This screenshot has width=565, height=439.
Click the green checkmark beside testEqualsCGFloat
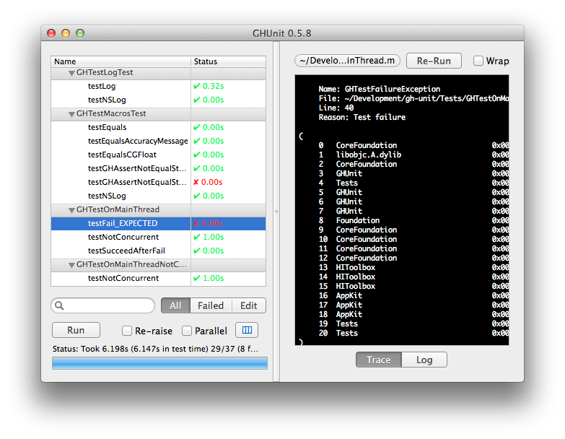click(197, 155)
